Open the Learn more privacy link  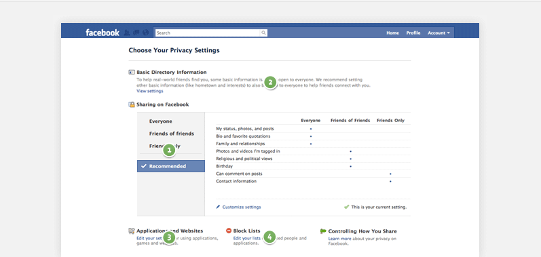tap(340, 239)
